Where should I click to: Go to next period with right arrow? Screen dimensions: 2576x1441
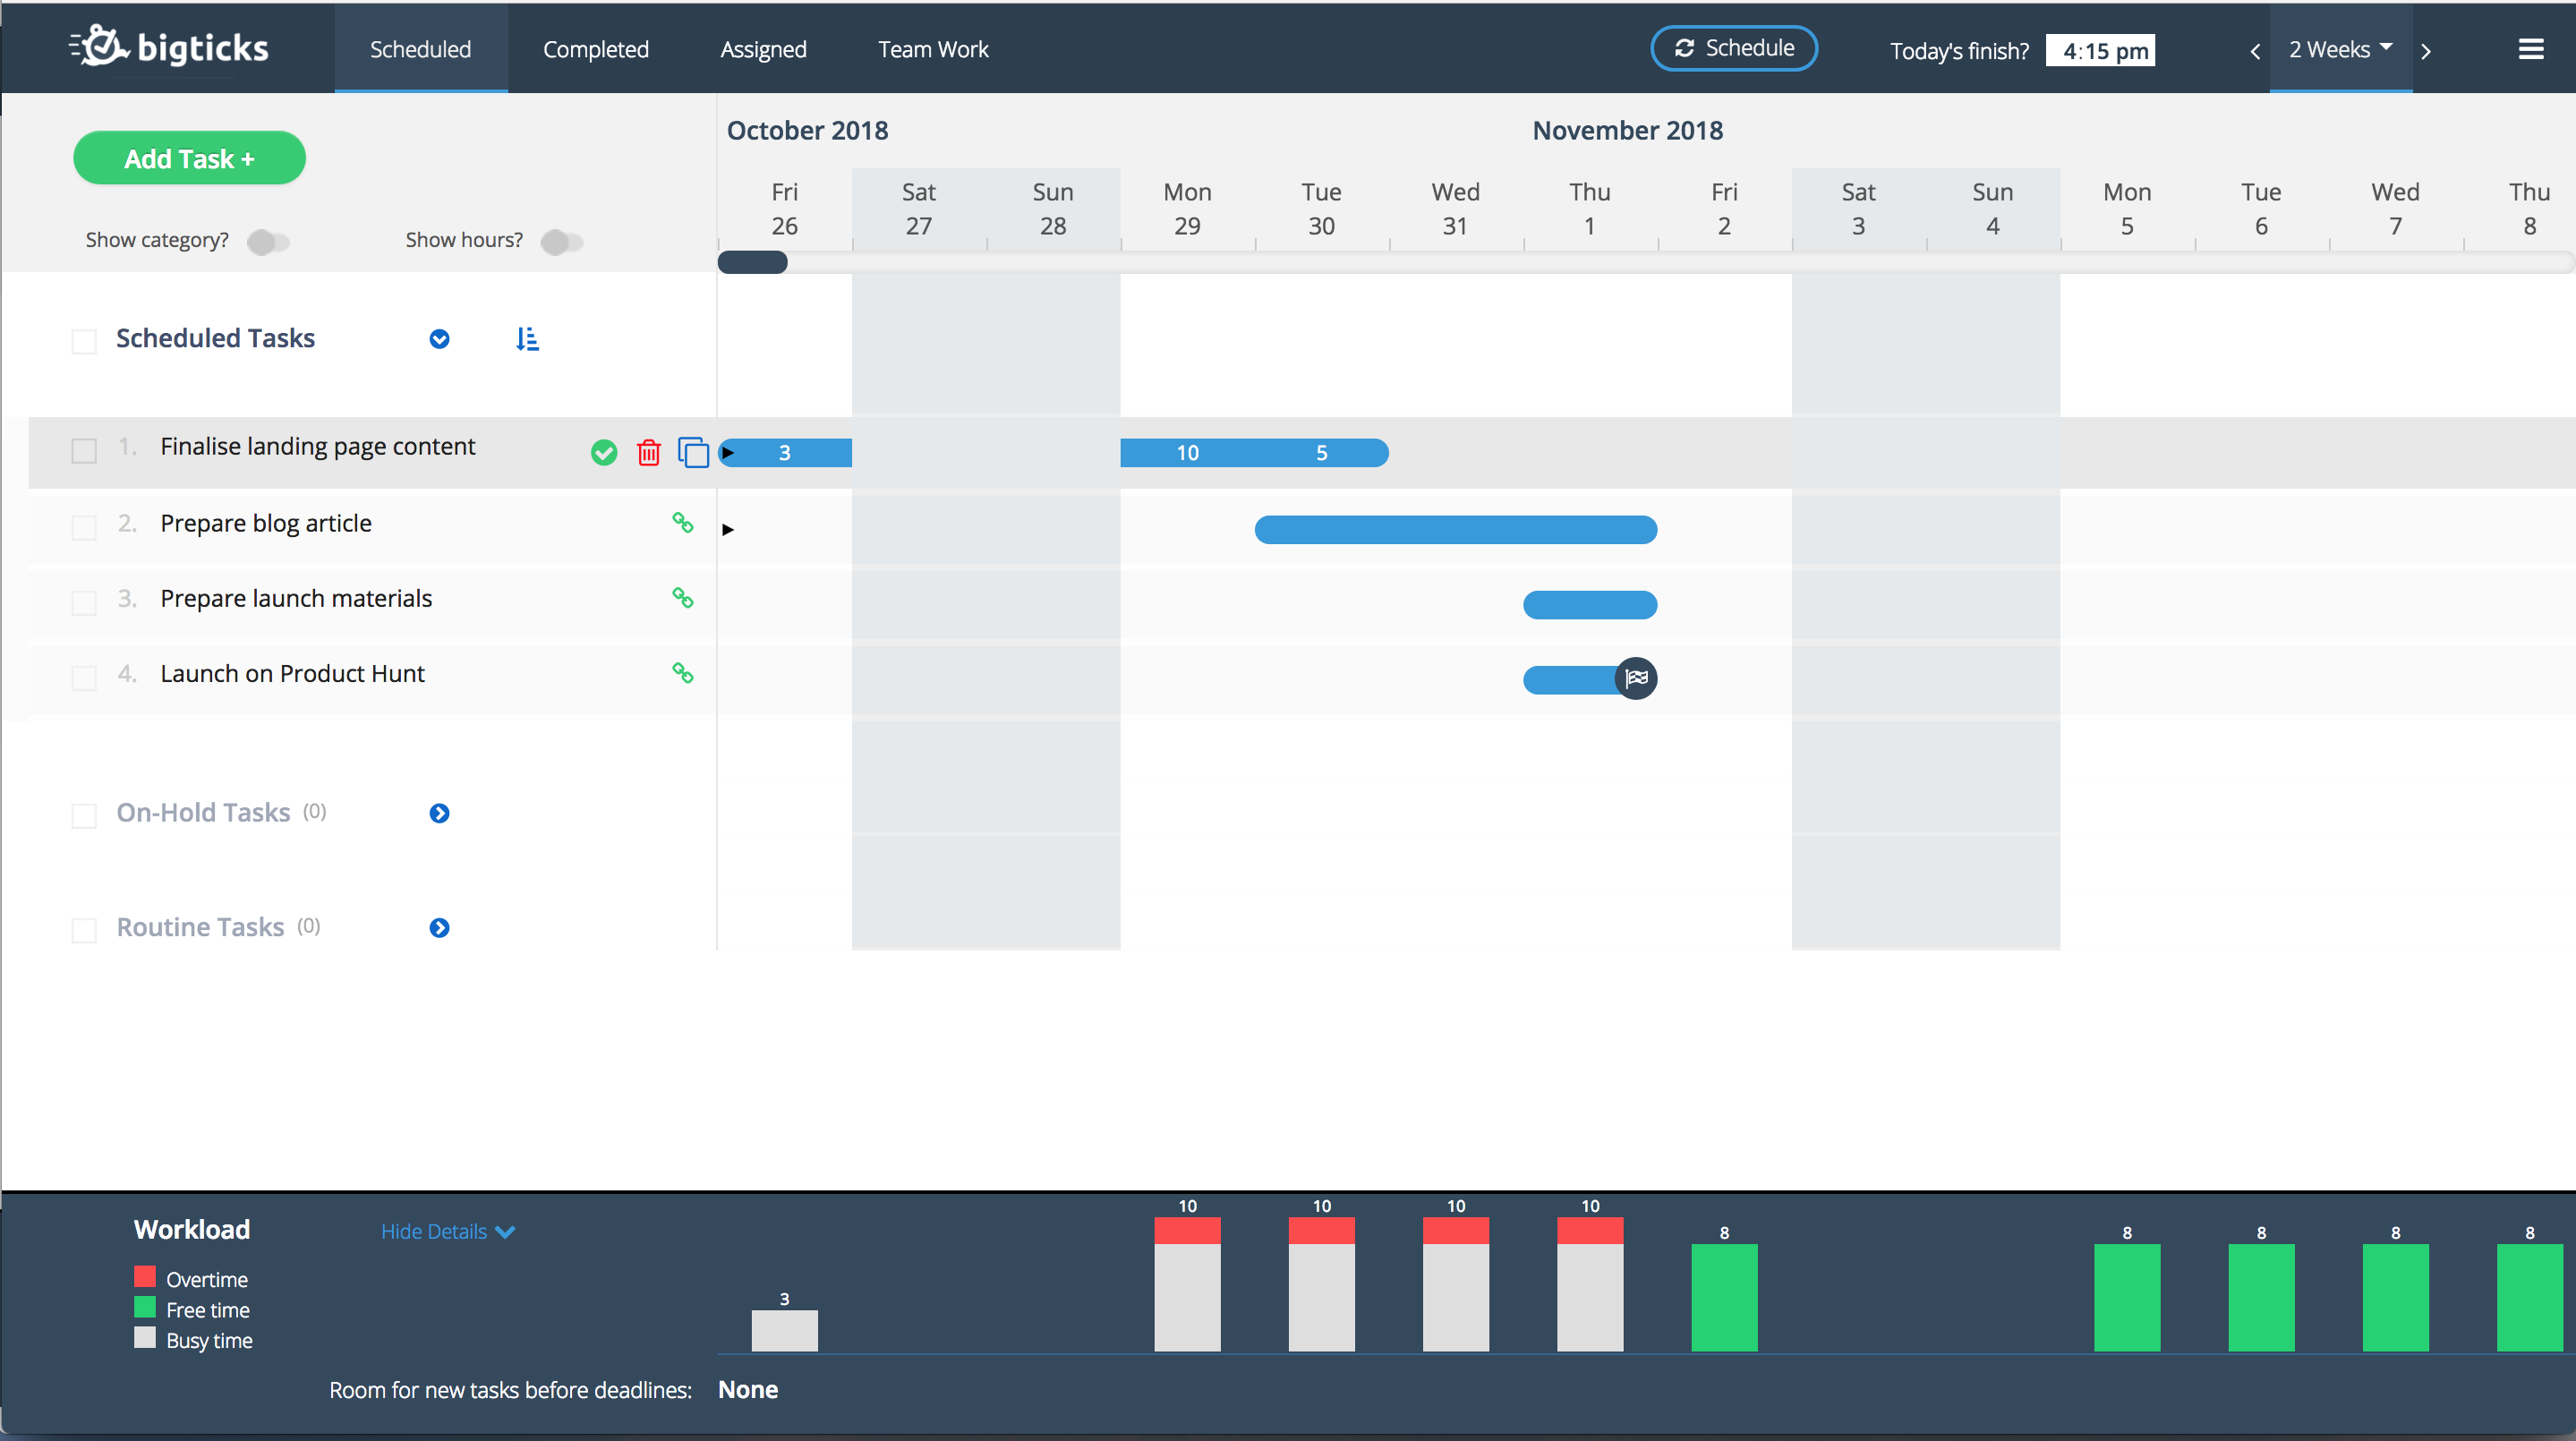(2426, 51)
